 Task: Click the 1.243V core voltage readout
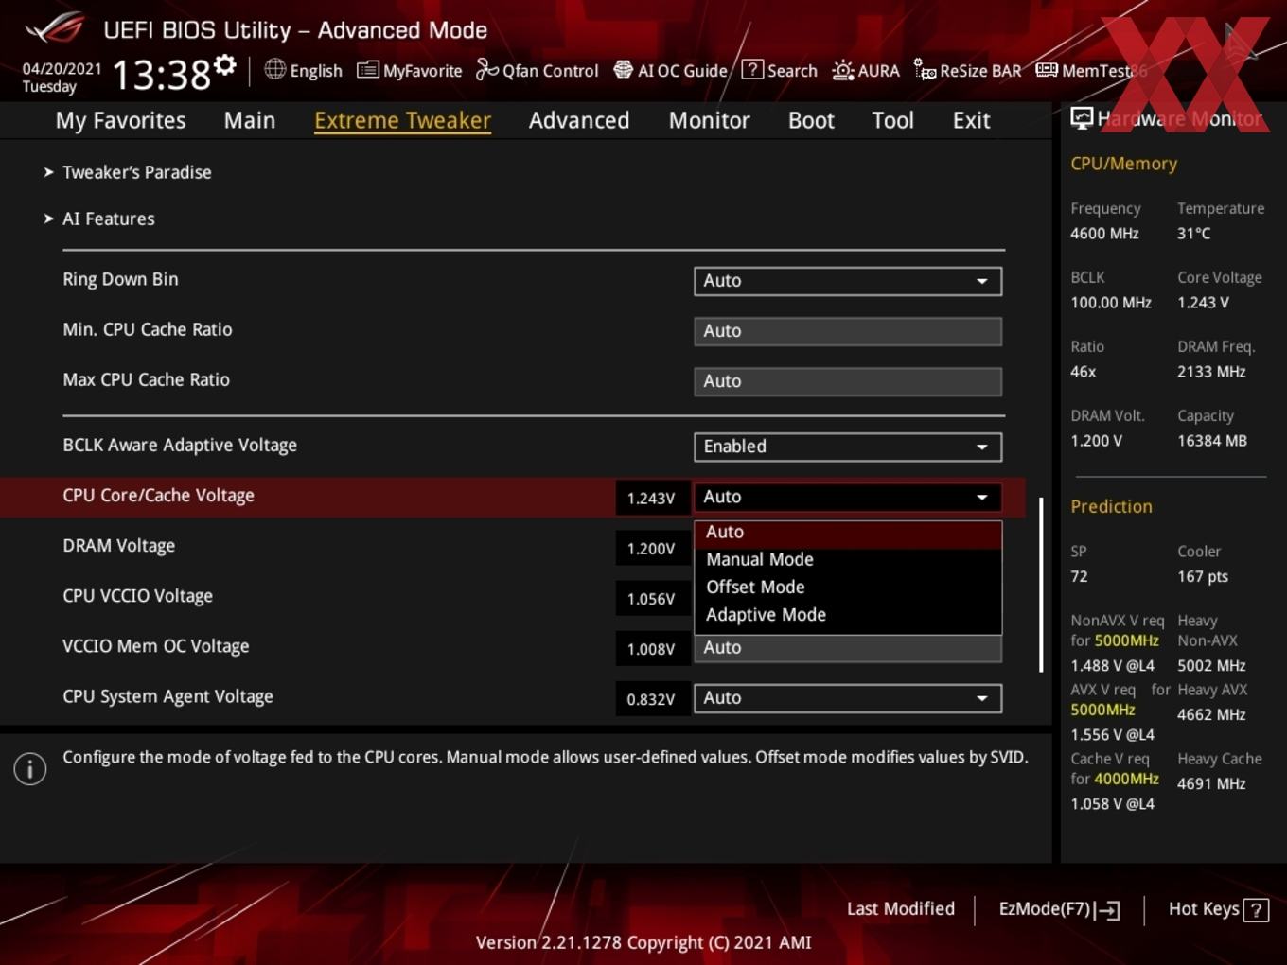(651, 498)
